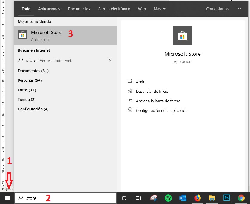Expand the Personas (5+) category

pyautogui.click(x=30, y=80)
